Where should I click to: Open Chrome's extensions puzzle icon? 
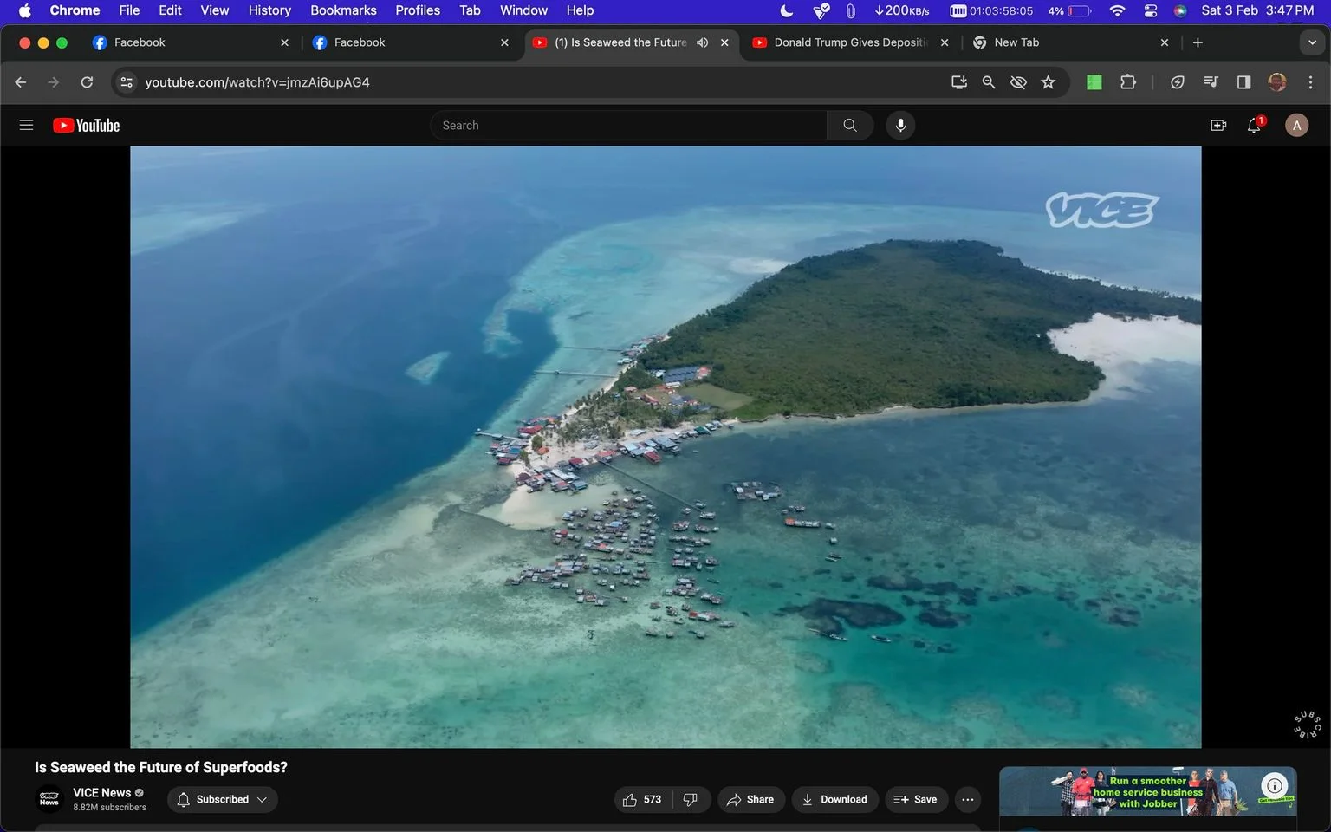click(x=1127, y=82)
